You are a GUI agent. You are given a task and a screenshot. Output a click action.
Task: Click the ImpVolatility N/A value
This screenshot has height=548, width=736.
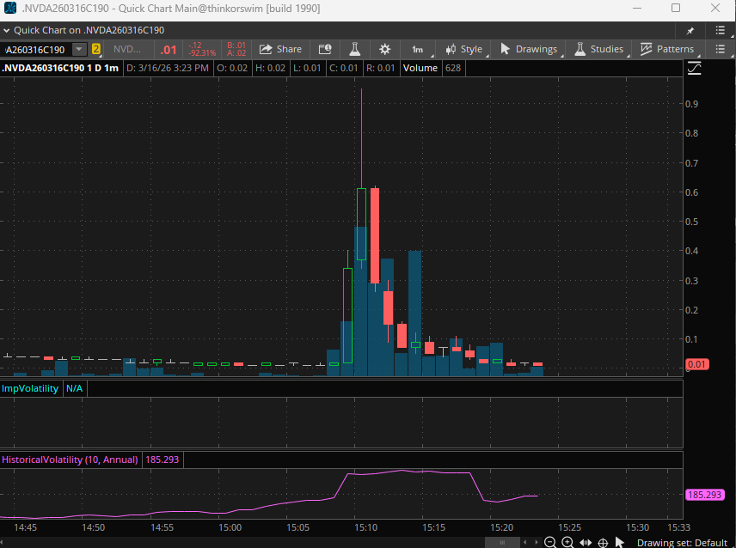point(74,388)
